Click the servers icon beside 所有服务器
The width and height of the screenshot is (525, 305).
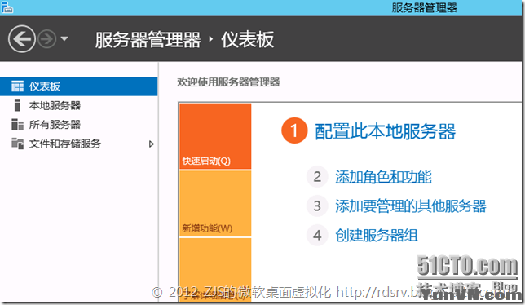click(x=17, y=125)
